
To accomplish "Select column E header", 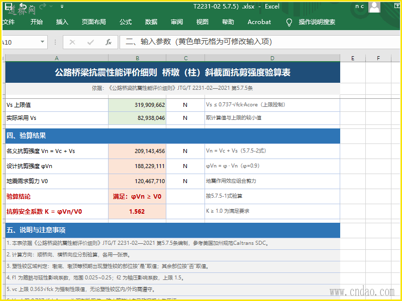I will tap(353, 58).
